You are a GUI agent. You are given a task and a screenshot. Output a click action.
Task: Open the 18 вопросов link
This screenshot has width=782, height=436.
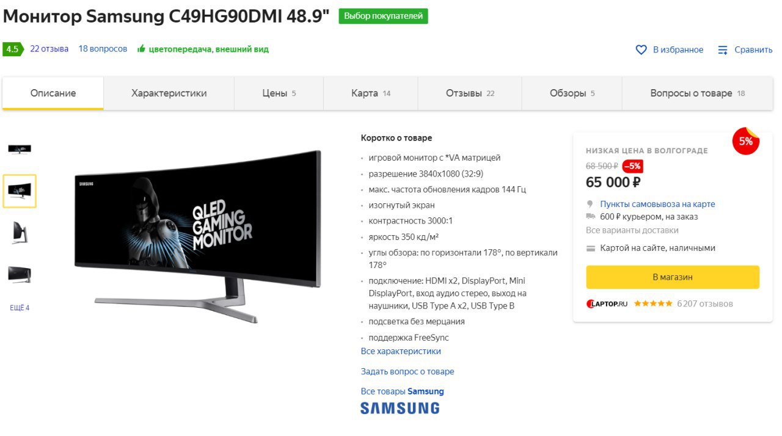click(x=103, y=49)
